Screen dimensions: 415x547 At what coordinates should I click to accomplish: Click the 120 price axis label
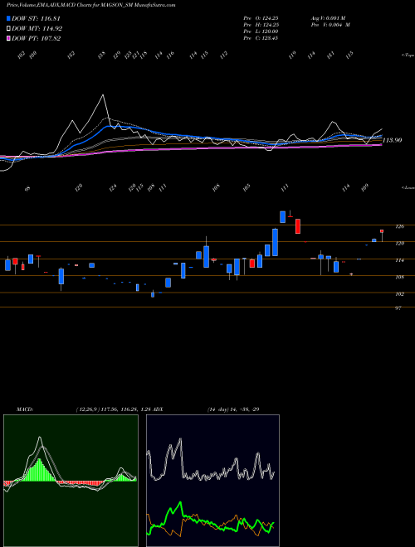point(399,243)
